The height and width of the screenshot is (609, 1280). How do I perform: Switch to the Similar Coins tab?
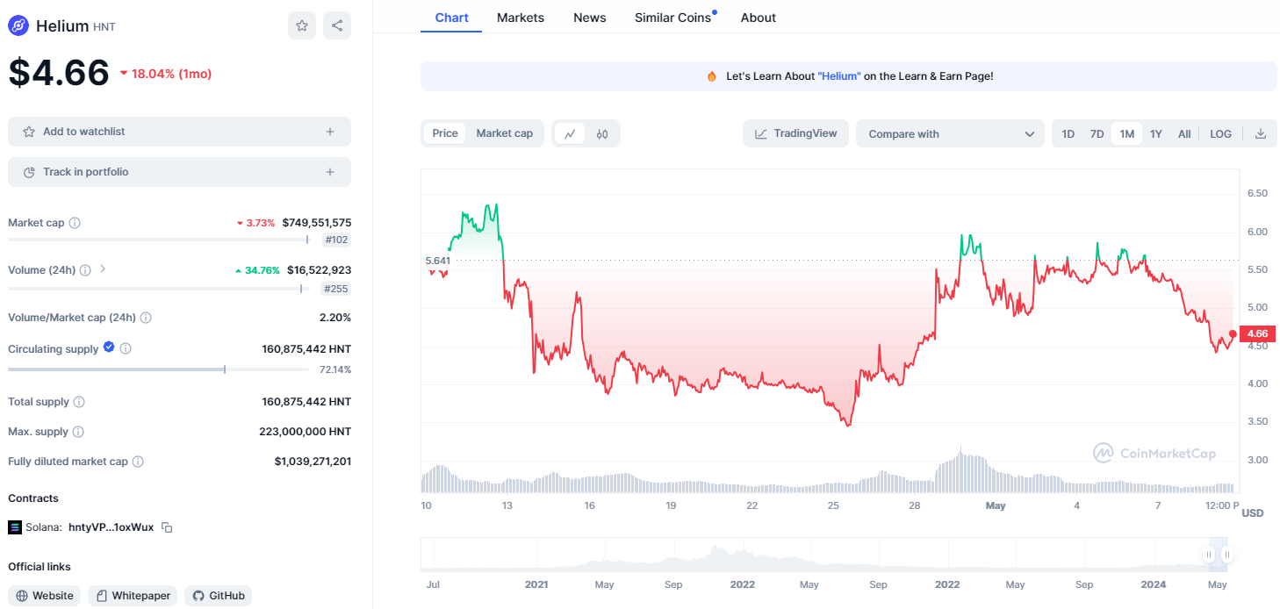click(x=672, y=18)
